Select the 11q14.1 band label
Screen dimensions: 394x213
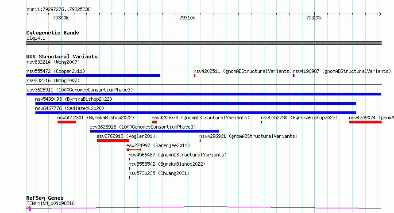[x=36, y=38]
